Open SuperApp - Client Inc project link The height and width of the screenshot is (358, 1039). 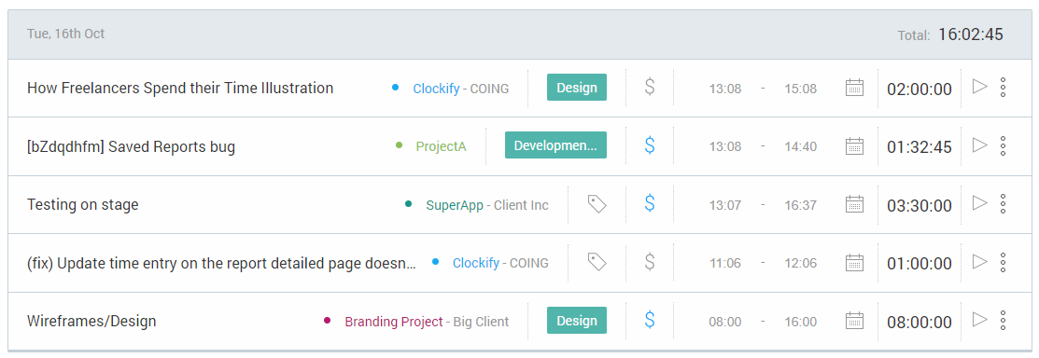pos(487,205)
